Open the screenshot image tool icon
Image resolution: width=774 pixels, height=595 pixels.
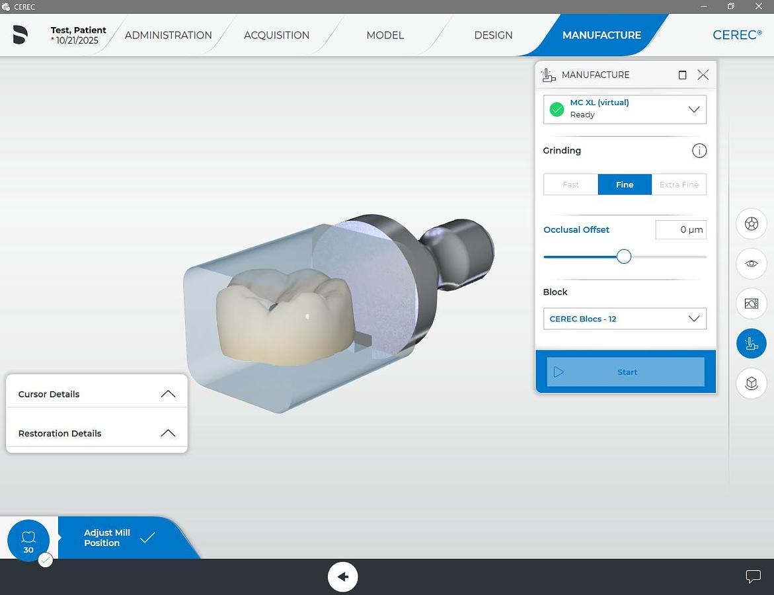(x=751, y=303)
